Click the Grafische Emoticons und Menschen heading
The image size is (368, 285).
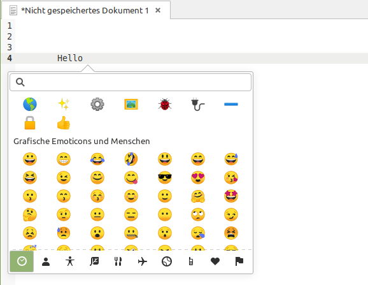pos(81,141)
